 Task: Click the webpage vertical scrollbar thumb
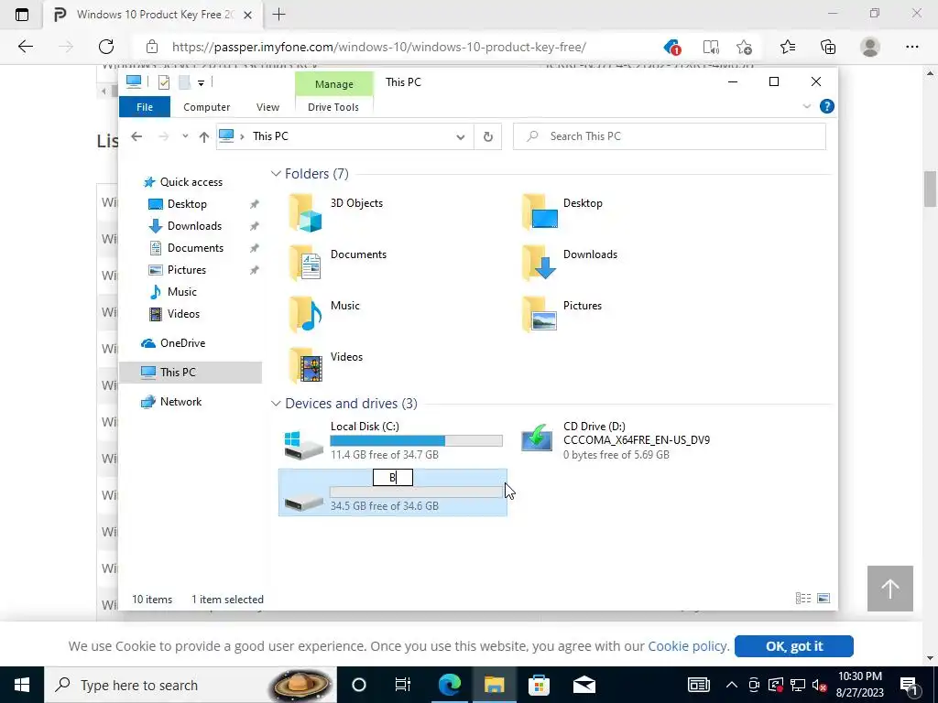coord(931,189)
